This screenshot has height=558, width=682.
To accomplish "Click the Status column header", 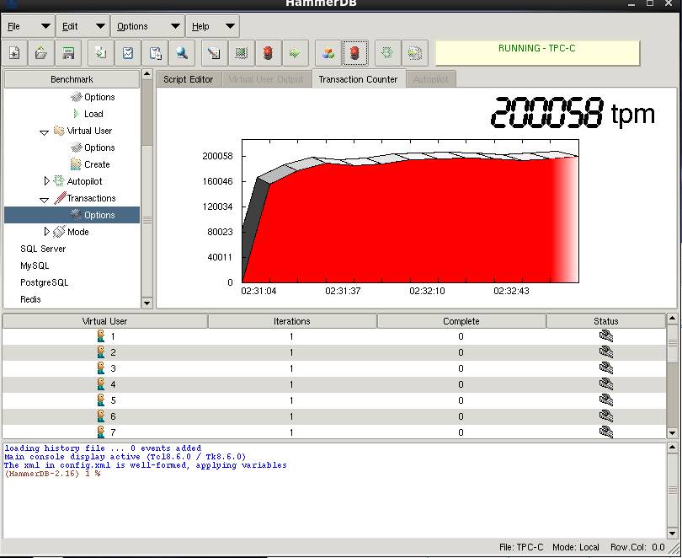I will pos(606,321).
